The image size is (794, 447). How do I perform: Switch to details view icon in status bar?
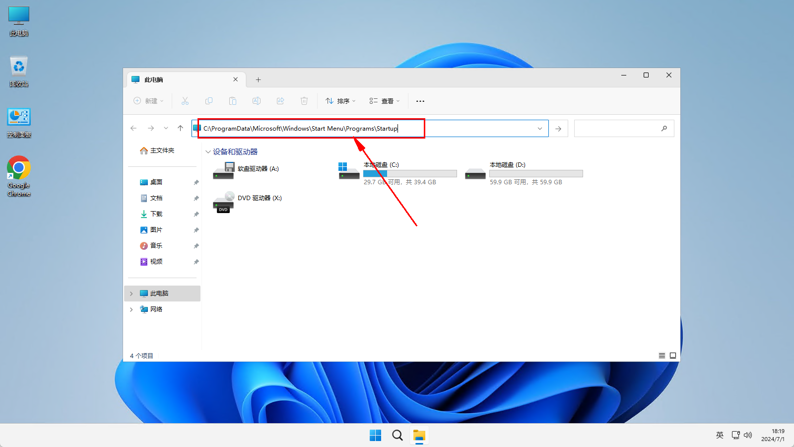coord(662,356)
